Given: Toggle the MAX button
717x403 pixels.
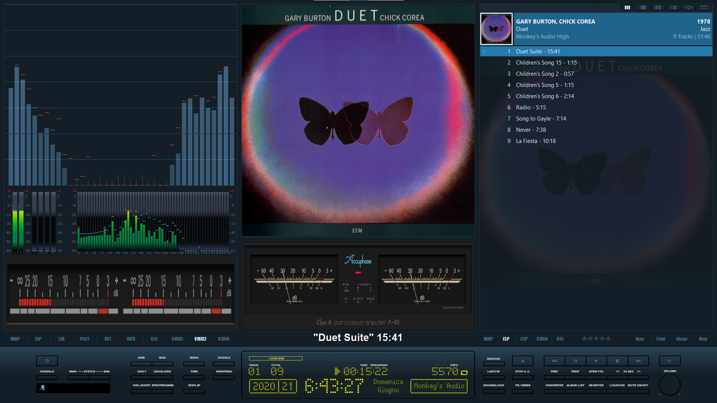Looking at the screenshot, I should coord(162,364).
